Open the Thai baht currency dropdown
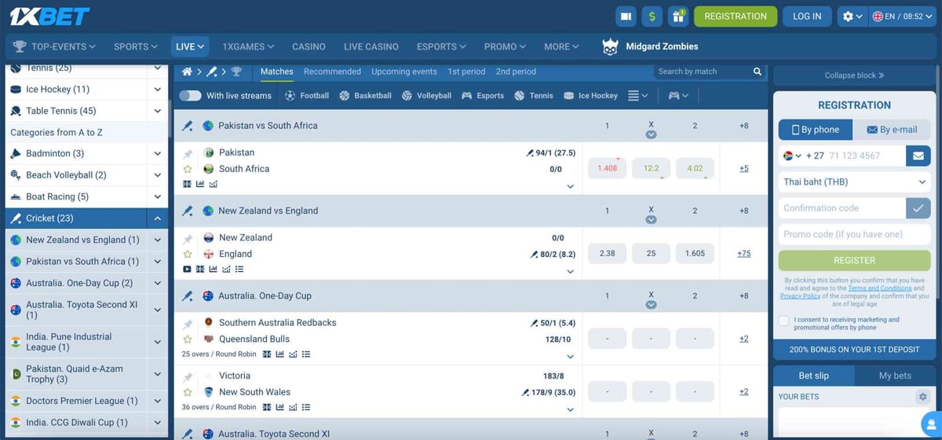The height and width of the screenshot is (440, 942). pos(854,181)
